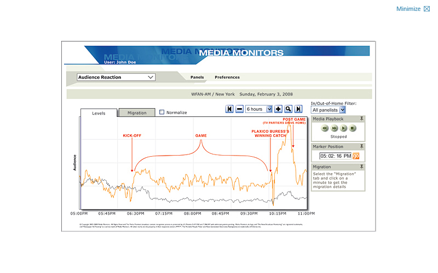The width and height of the screenshot is (438, 273).
Task: Click the 09:30PM axis label
Action: (x=249, y=213)
